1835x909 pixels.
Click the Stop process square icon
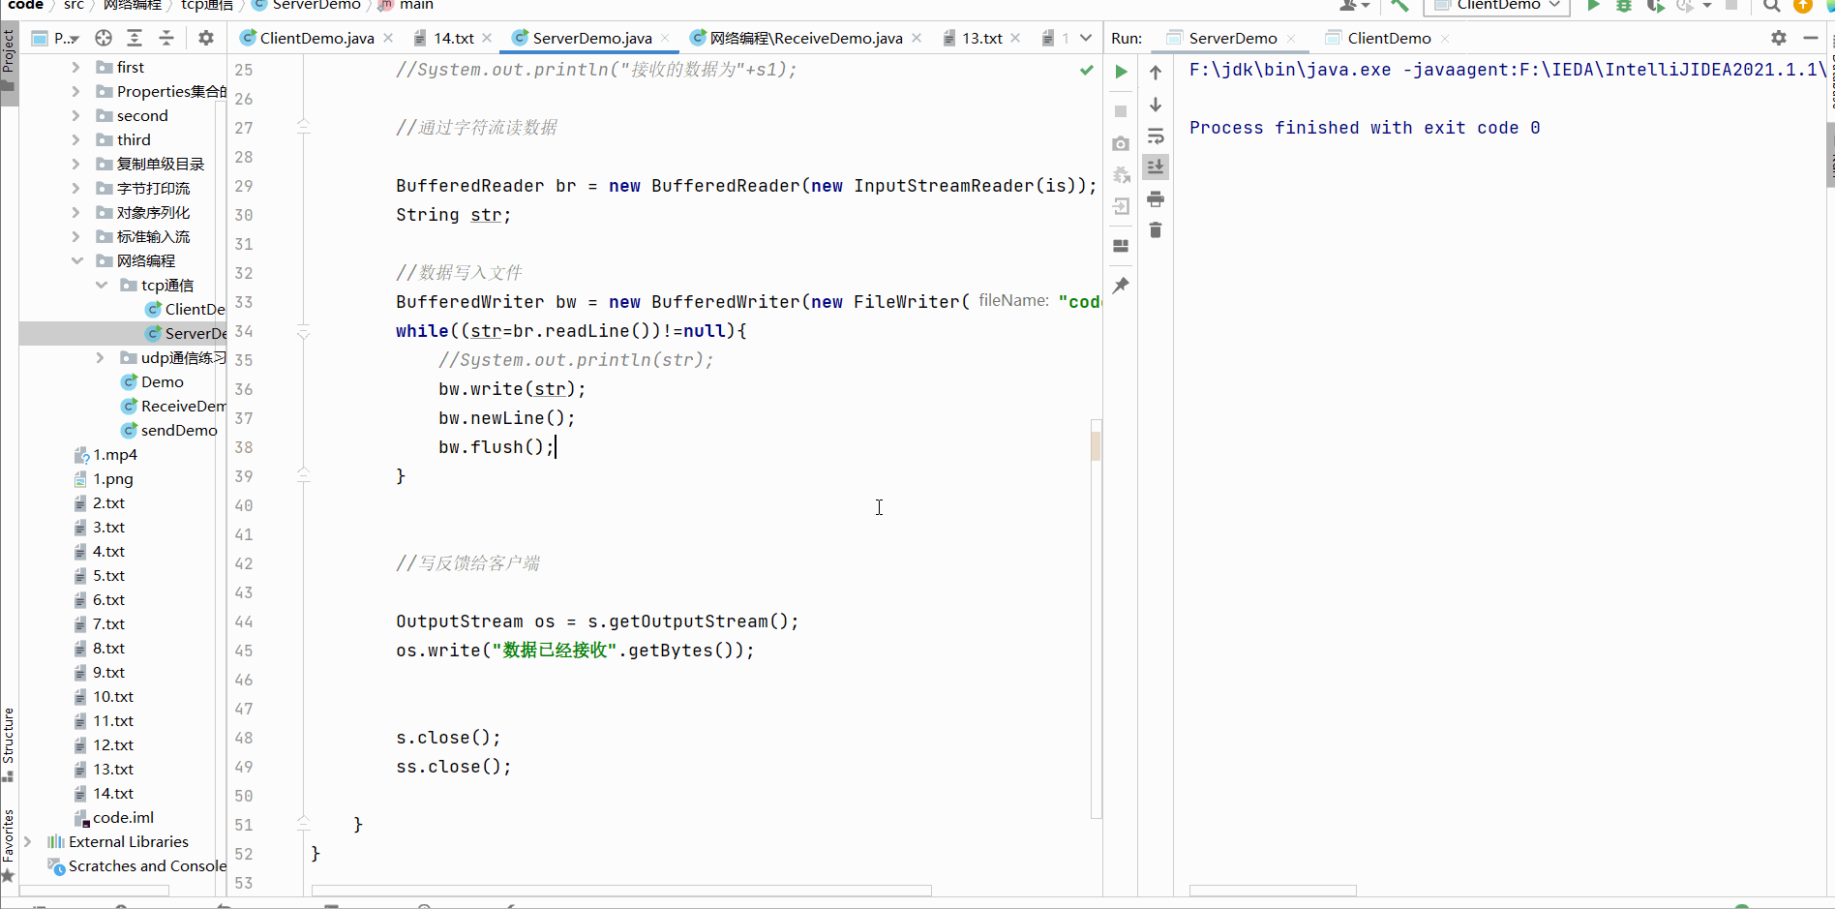pos(1121,111)
